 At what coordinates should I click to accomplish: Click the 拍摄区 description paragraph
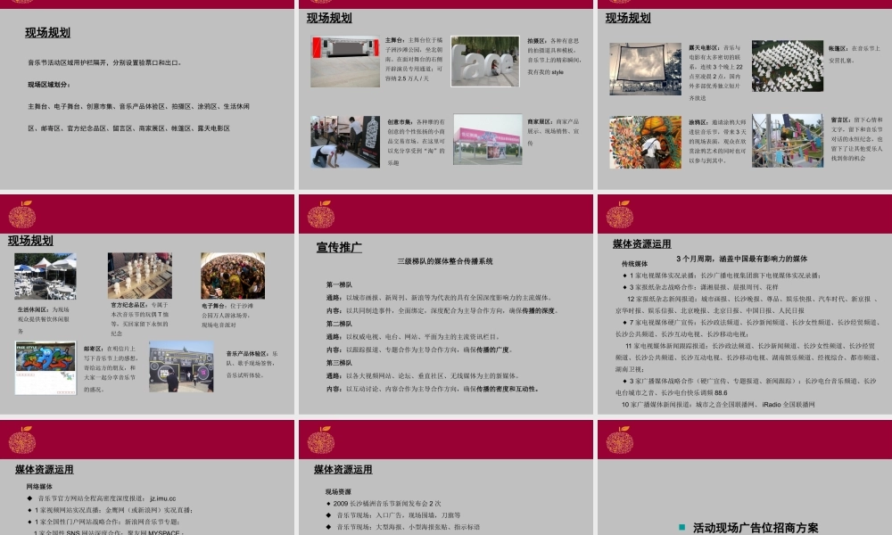pyautogui.click(x=554, y=56)
